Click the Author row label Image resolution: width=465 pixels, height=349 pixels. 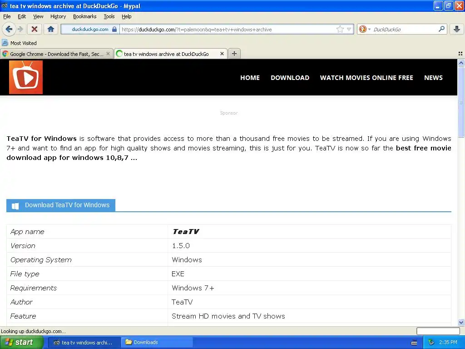coord(21,302)
